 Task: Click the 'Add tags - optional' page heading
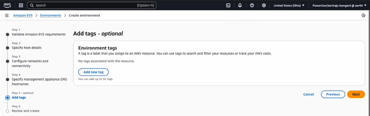point(98,34)
